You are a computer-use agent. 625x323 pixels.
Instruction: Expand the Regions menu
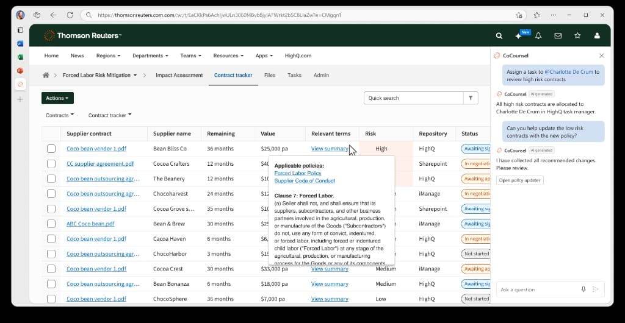point(108,55)
